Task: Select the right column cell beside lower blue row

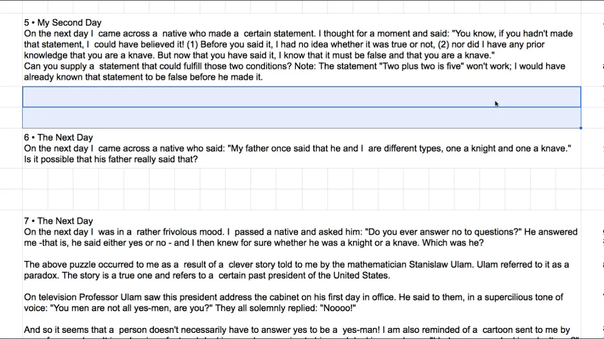Action: (x=593, y=117)
